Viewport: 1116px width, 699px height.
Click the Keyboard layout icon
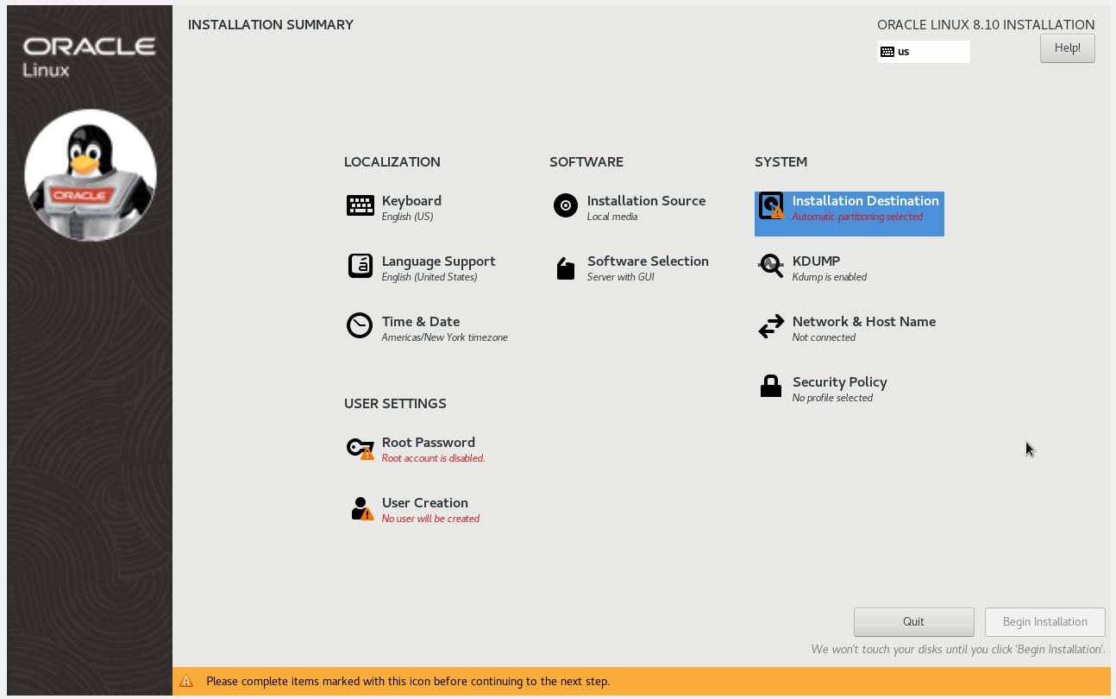tap(360, 205)
